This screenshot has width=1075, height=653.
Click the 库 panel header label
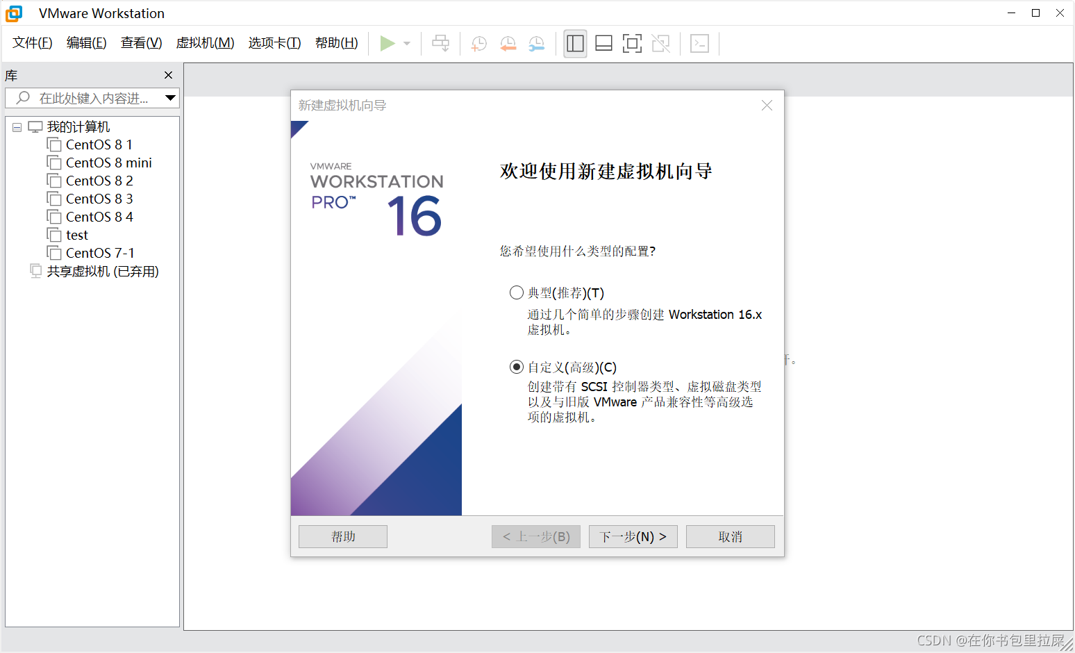[11, 76]
